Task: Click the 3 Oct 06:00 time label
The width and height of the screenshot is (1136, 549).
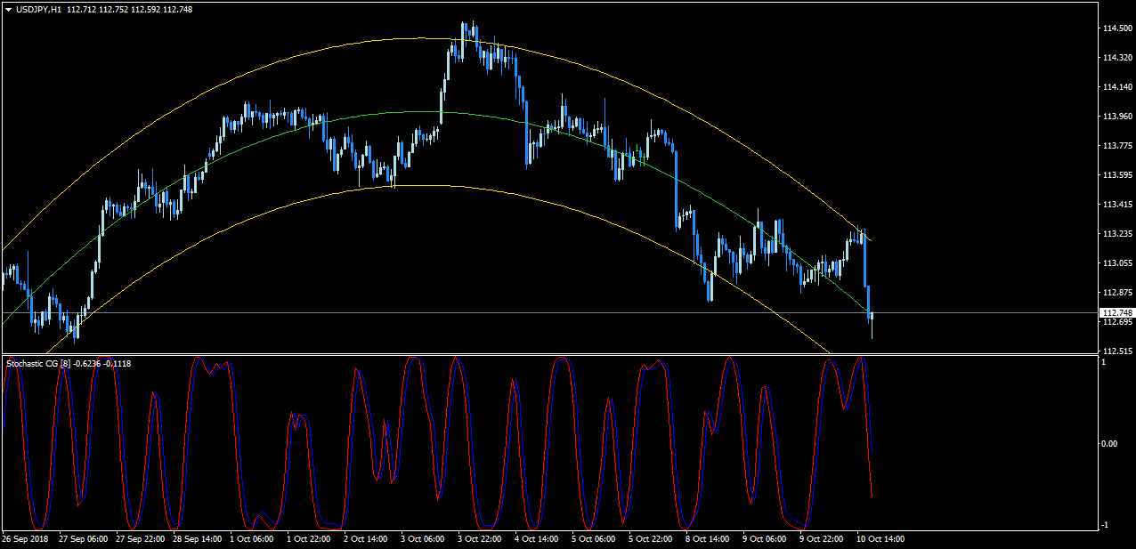Action: [423, 539]
